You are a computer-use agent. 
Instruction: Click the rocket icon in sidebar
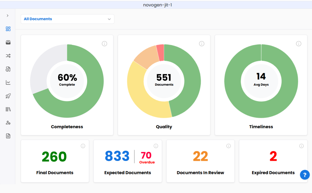click(x=8, y=96)
